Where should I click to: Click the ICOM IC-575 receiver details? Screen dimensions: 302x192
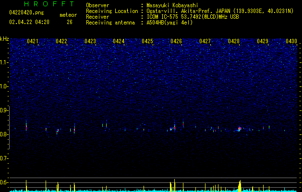(193, 17)
